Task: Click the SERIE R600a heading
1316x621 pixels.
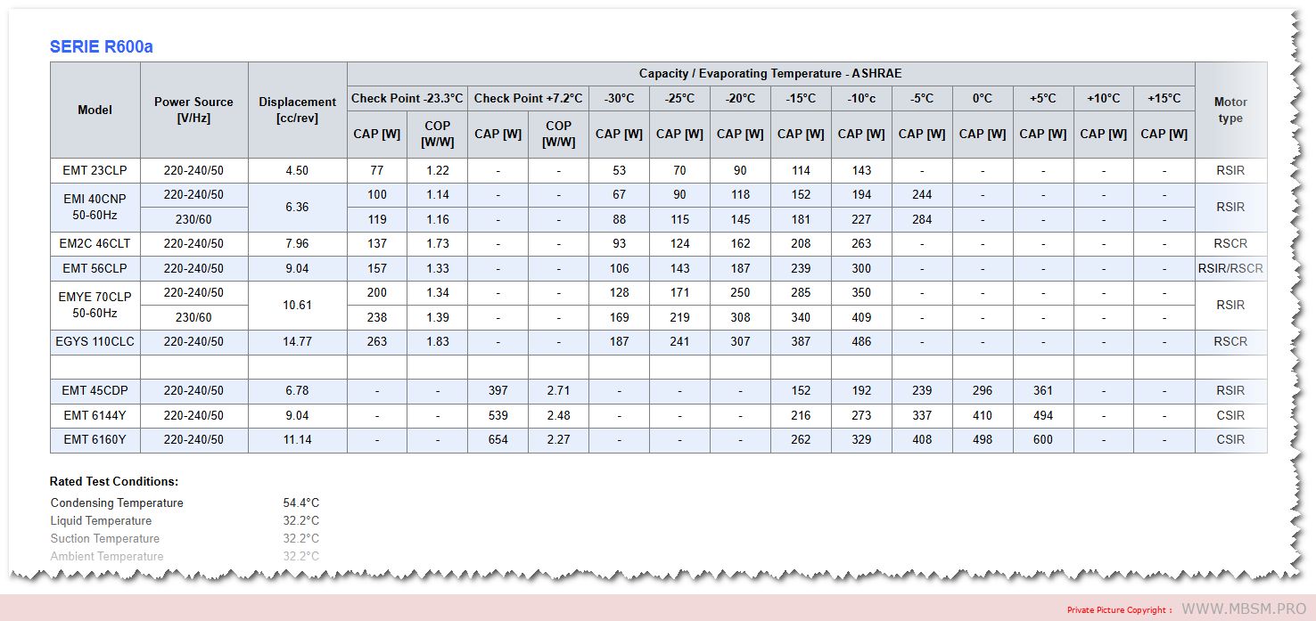Action: coord(101,47)
